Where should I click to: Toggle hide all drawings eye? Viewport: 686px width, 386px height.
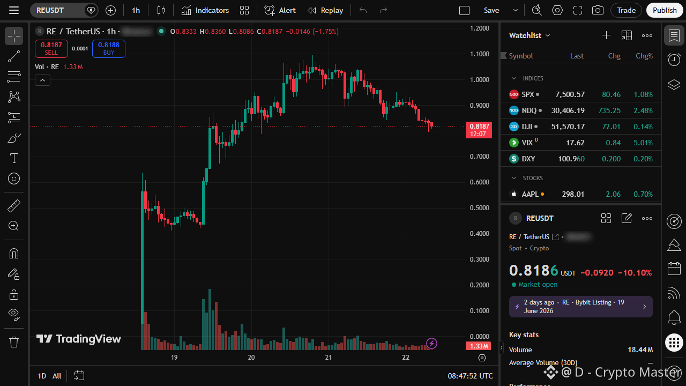pyautogui.click(x=14, y=315)
